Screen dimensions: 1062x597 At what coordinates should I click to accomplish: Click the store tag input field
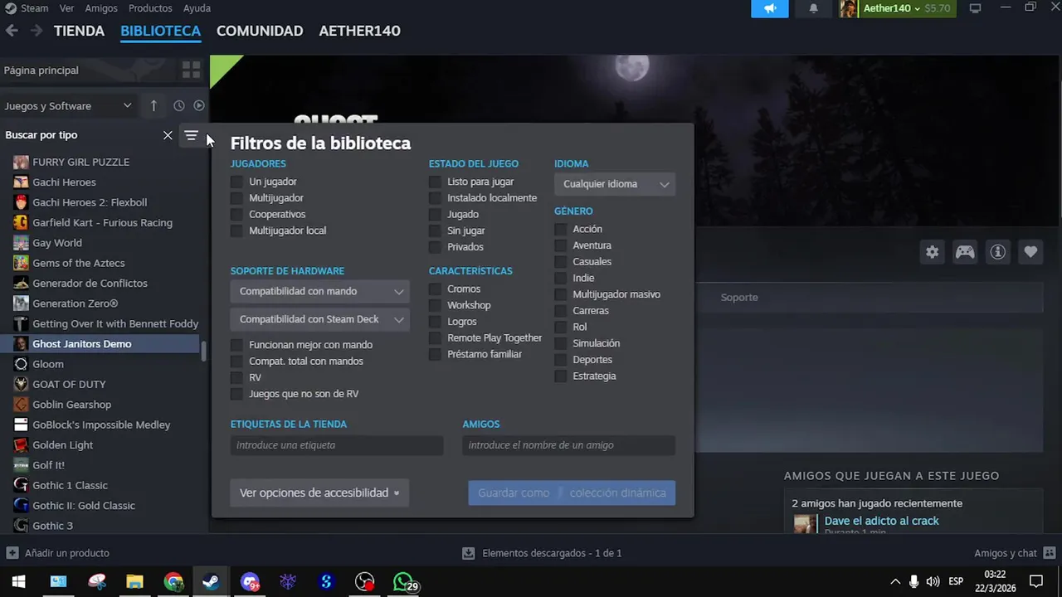[x=337, y=445]
